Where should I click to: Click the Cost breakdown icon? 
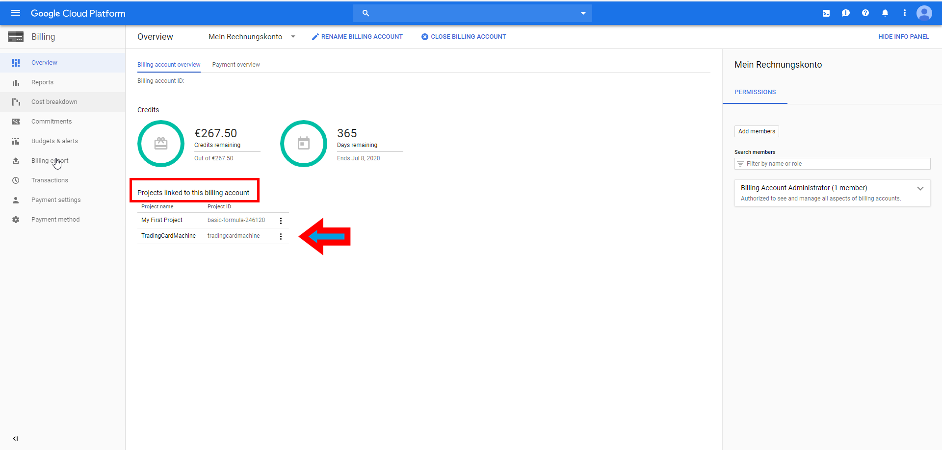point(16,102)
